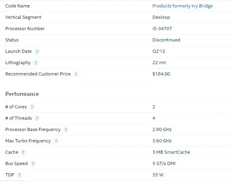This screenshot has height=183, width=232.
Task: Click the Q2'12 launch date value
Action: point(159,51)
